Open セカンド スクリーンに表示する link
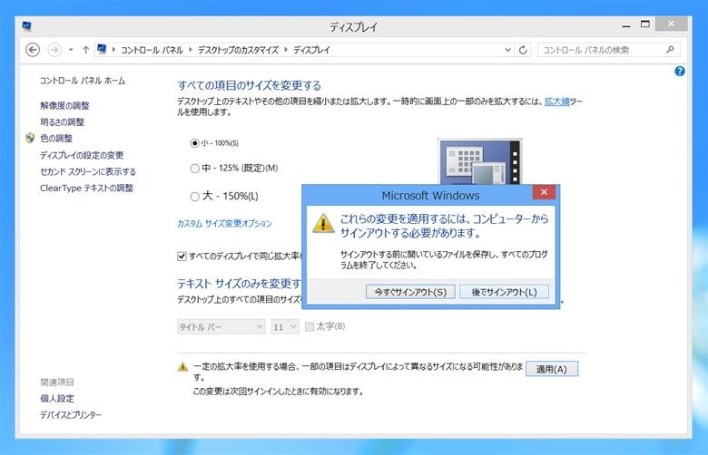This screenshot has width=708, height=455. [88, 172]
